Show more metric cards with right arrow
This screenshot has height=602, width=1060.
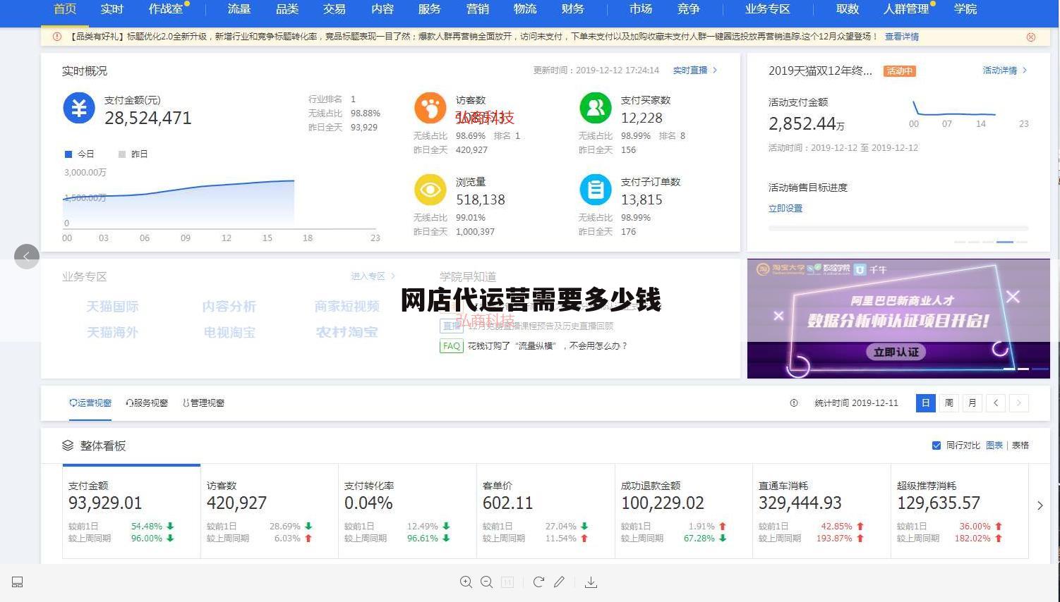click(1040, 505)
